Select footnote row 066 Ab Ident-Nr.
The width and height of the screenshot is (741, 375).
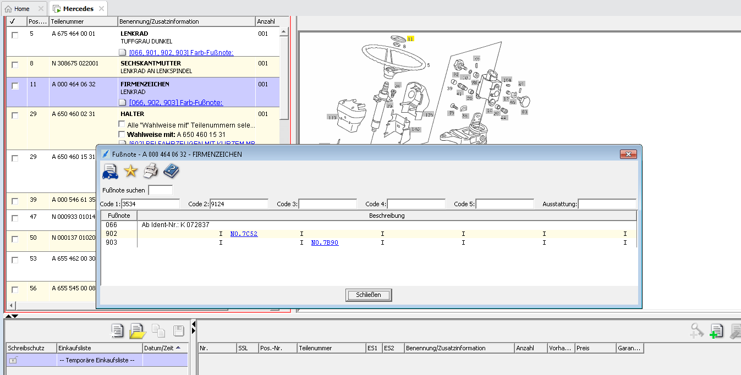point(369,225)
